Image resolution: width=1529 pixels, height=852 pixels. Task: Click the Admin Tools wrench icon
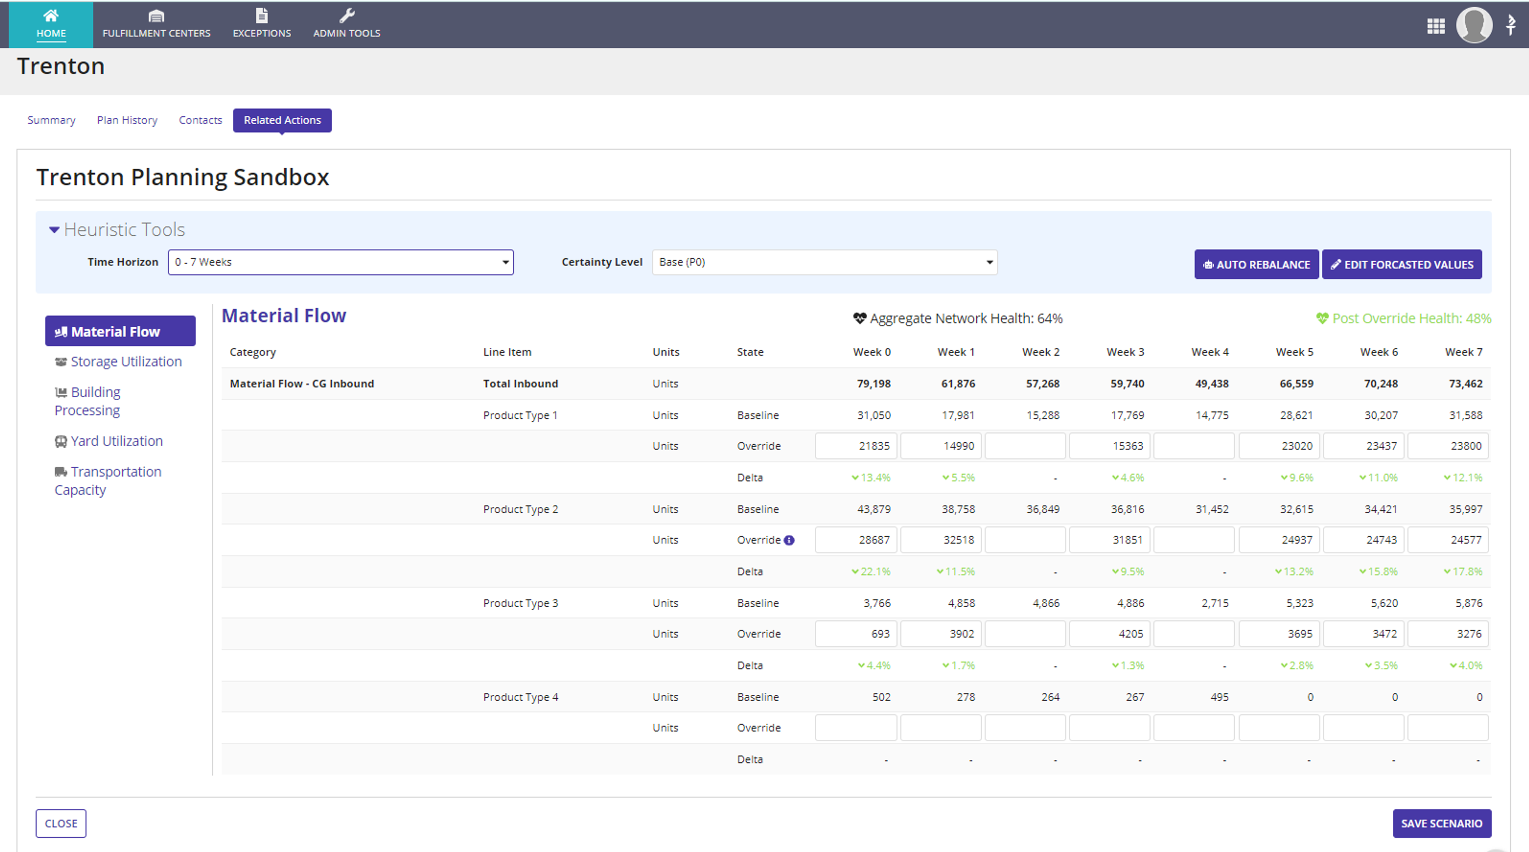pos(347,16)
